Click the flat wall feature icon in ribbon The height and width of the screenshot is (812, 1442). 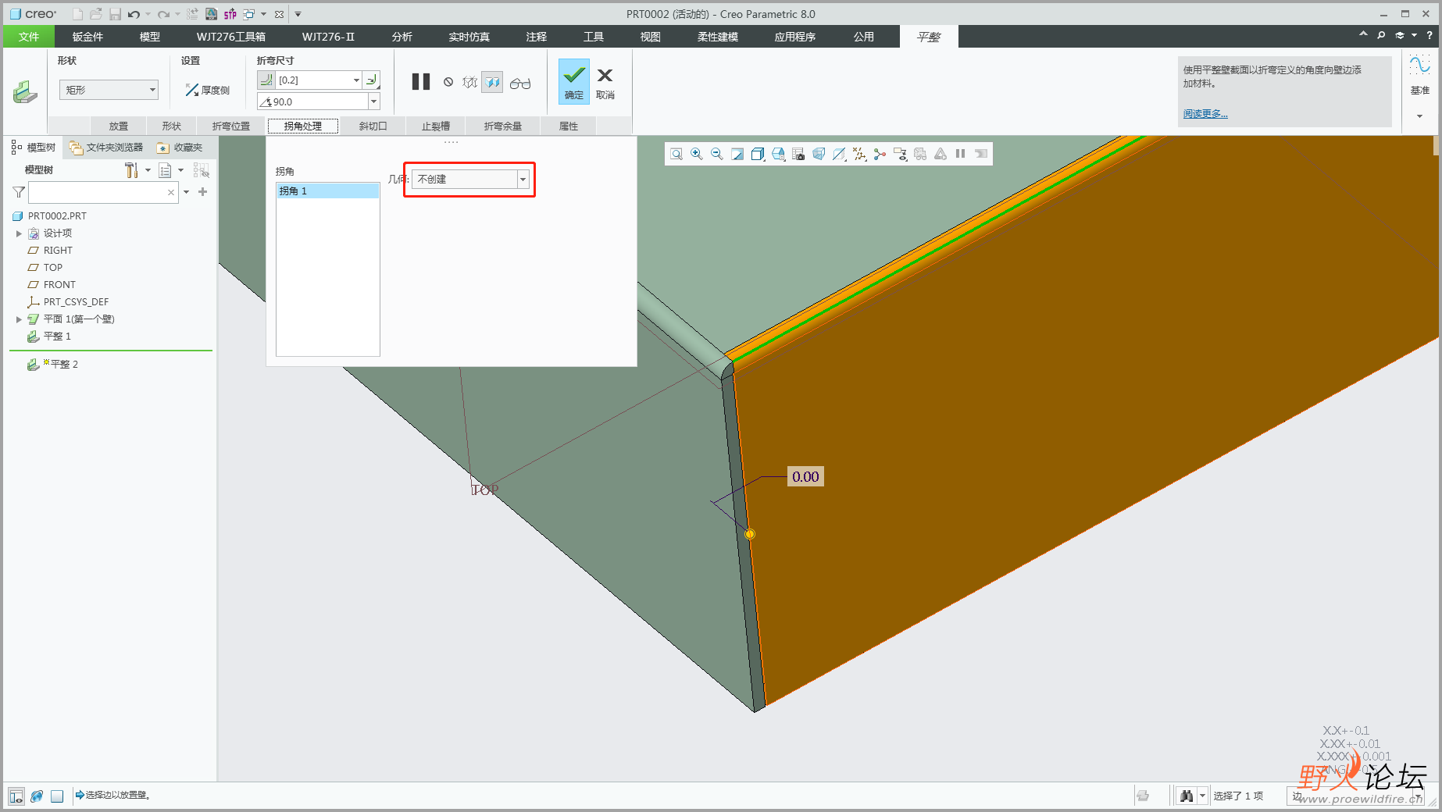point(25,91)
